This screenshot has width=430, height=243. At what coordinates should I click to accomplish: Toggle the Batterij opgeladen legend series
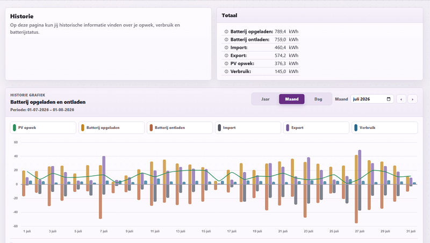[x=111, y=127]
